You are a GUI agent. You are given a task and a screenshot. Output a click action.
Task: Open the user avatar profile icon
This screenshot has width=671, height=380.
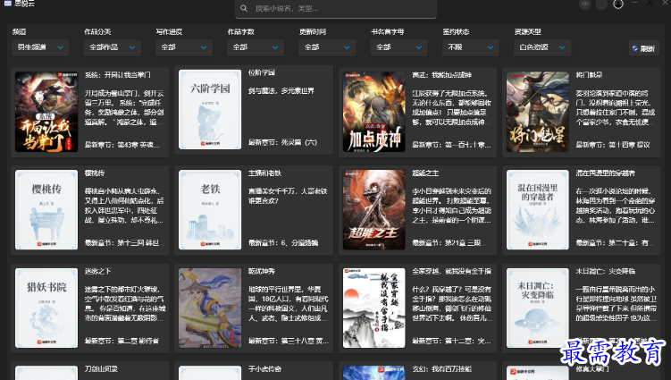618,4
